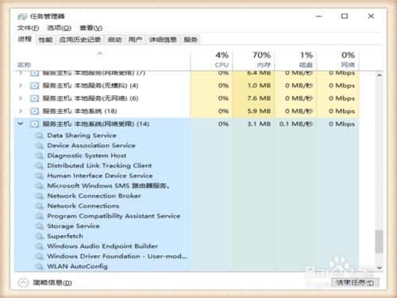
Task: Click gear icon beside Network Connection Broker
Action: [40, 196]
